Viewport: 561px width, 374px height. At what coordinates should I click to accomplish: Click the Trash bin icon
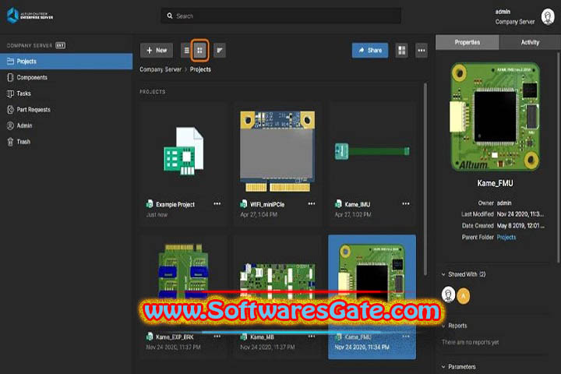10,142
